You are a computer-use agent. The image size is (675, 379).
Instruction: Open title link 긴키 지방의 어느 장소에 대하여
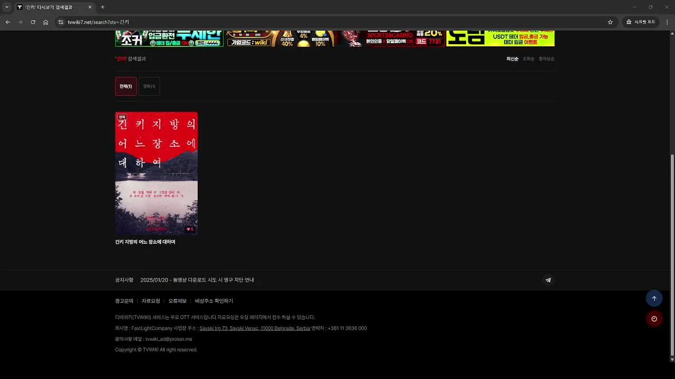click(x=145, y=242)
